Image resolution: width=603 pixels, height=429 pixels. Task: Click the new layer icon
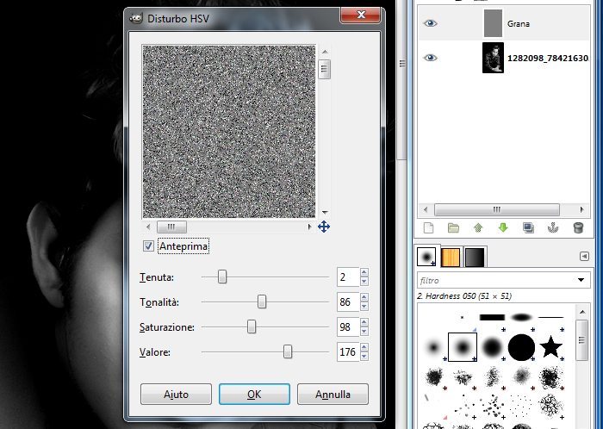[x=430, y=228]
